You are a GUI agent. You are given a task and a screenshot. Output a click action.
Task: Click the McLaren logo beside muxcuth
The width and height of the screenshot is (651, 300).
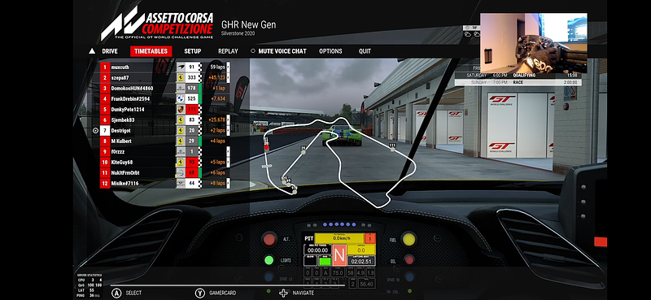click(181, 67)
